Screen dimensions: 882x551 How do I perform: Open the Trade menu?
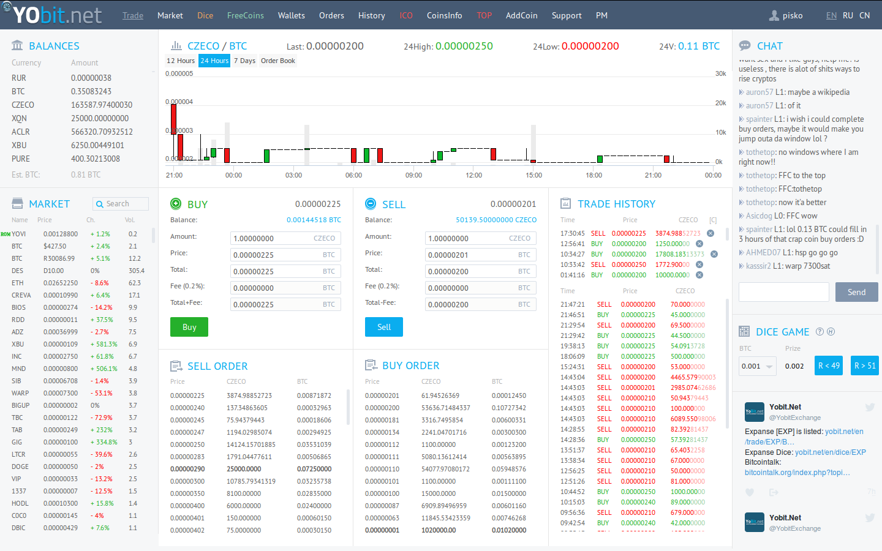pyautogui.click(x=133, y=15)
